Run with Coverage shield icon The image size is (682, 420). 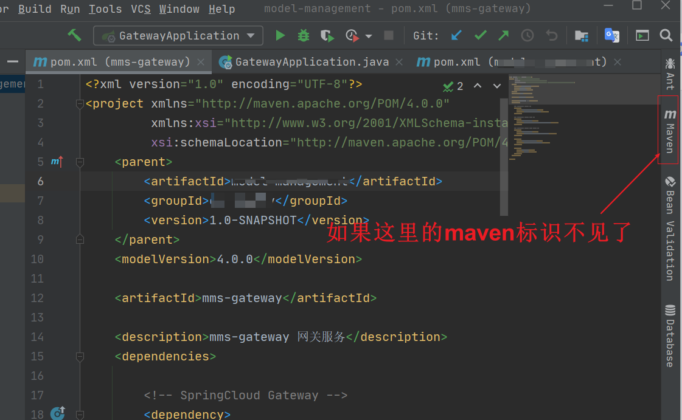[x=327, y=35]
